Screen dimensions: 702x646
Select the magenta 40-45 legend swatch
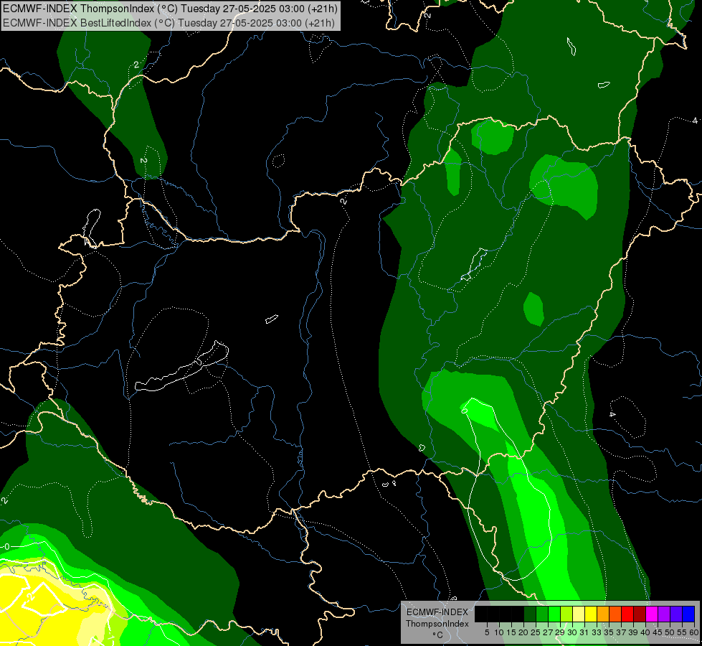[652, 614]
